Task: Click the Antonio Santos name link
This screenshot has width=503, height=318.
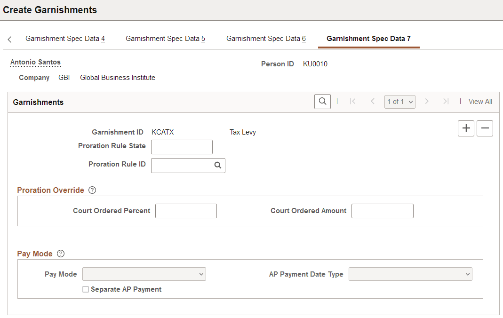Action: [35, 62]
